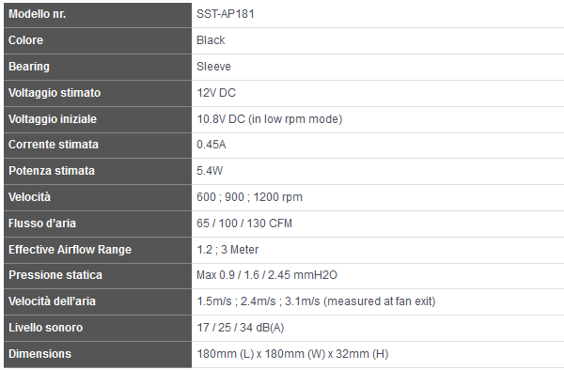Select the Max 0.9 / 1.6 / 2.45 mmH2O text

point(267,275)
